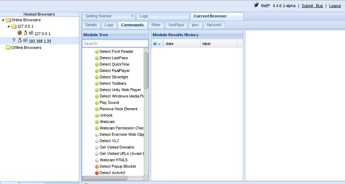Click grey status dot beside Detect Evernote Web Clipper
345x184 pixels.
pyautogui.click(x=97, y=135)
